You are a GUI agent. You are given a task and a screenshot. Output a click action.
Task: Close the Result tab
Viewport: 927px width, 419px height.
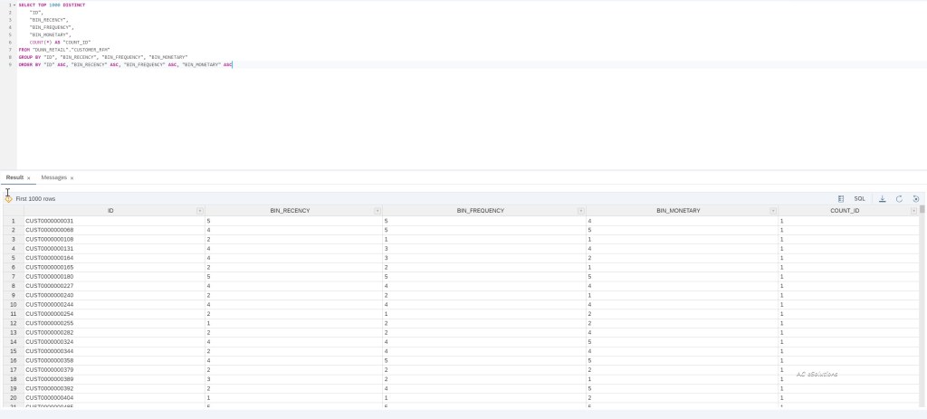29,178
